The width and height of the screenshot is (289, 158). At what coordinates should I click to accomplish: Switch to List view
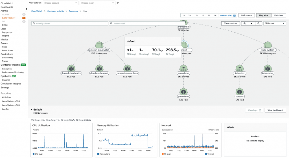click(279, 15)
